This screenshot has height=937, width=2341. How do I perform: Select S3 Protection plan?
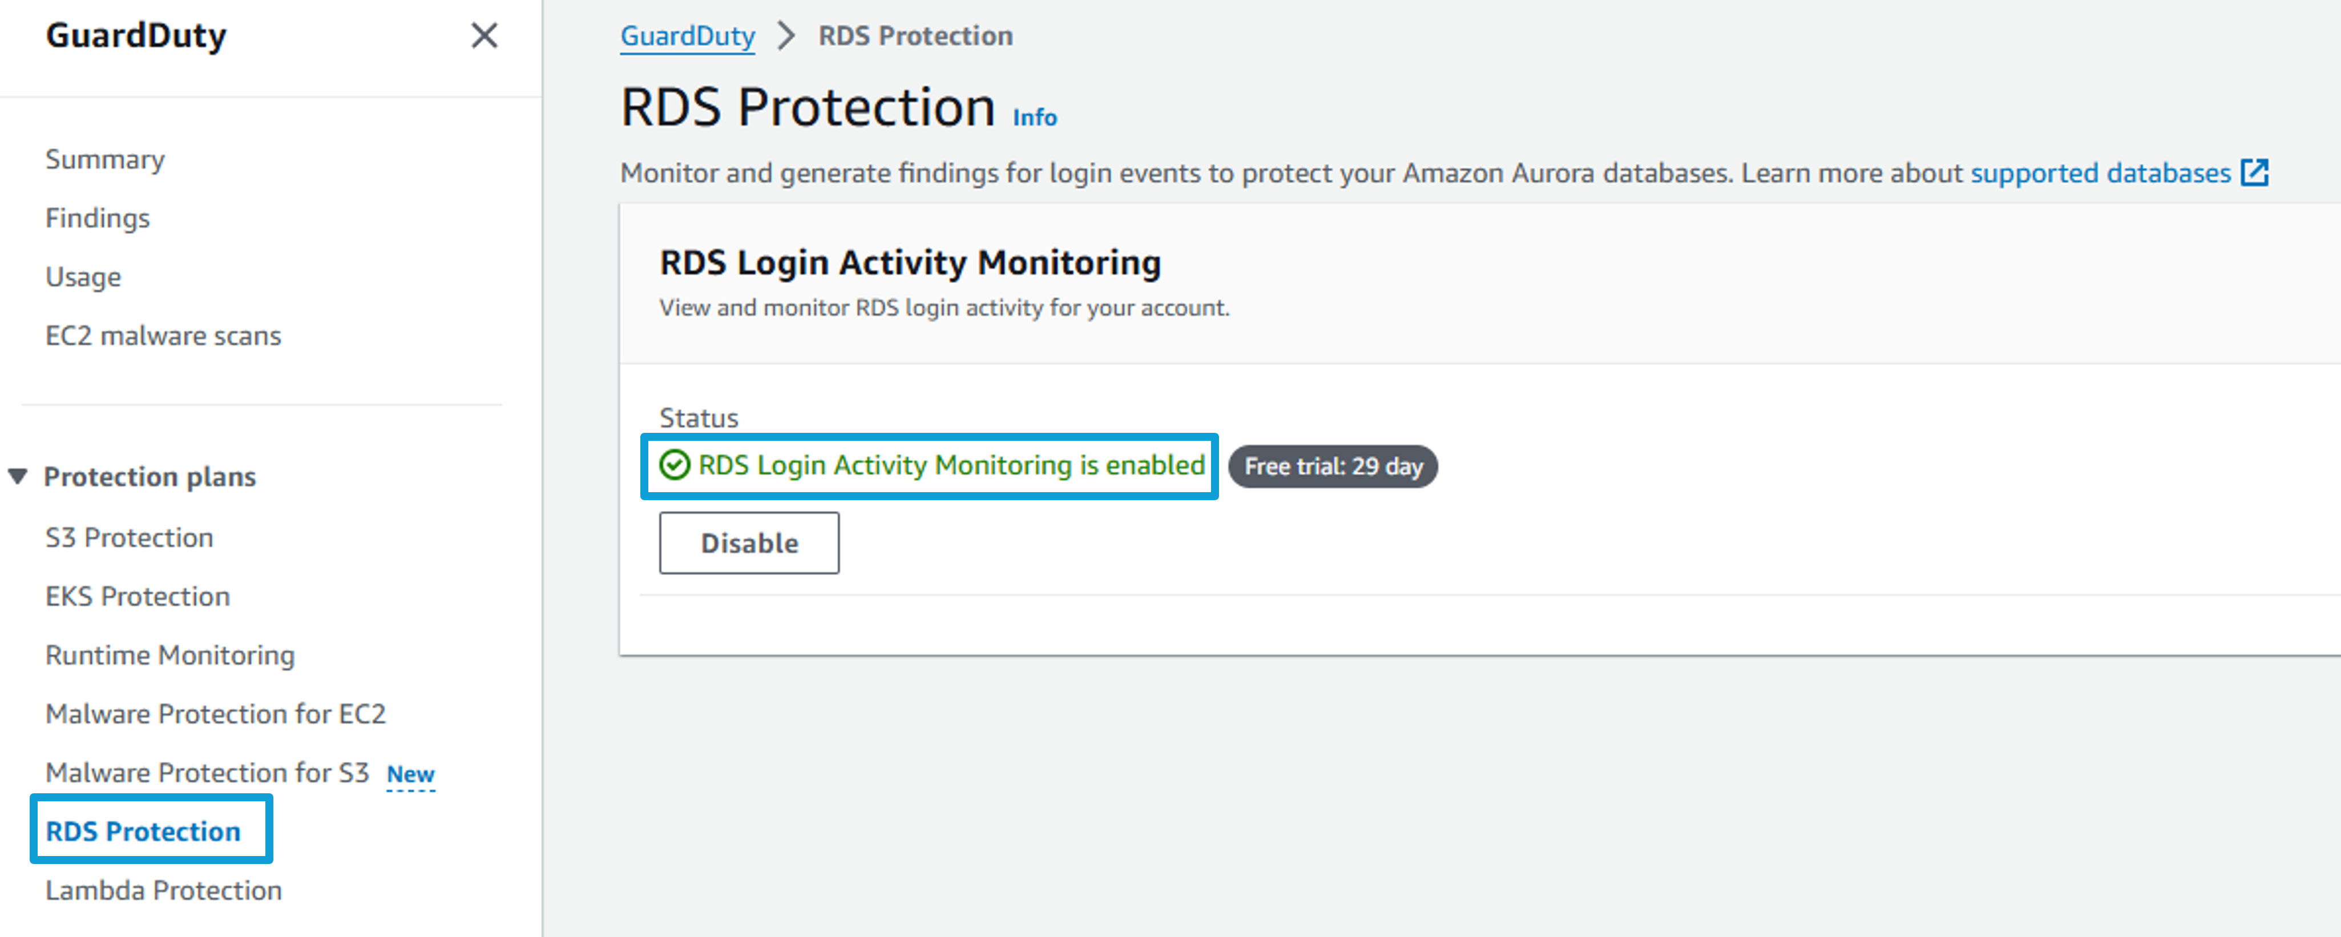tap(129, 538)
